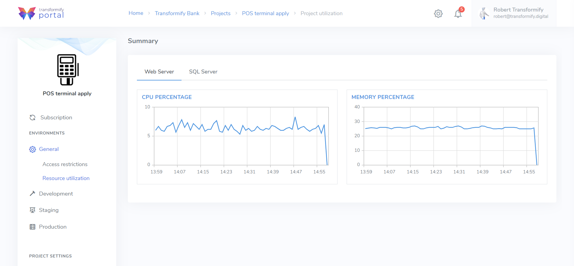Click the Summary heading

pos(143,41)
